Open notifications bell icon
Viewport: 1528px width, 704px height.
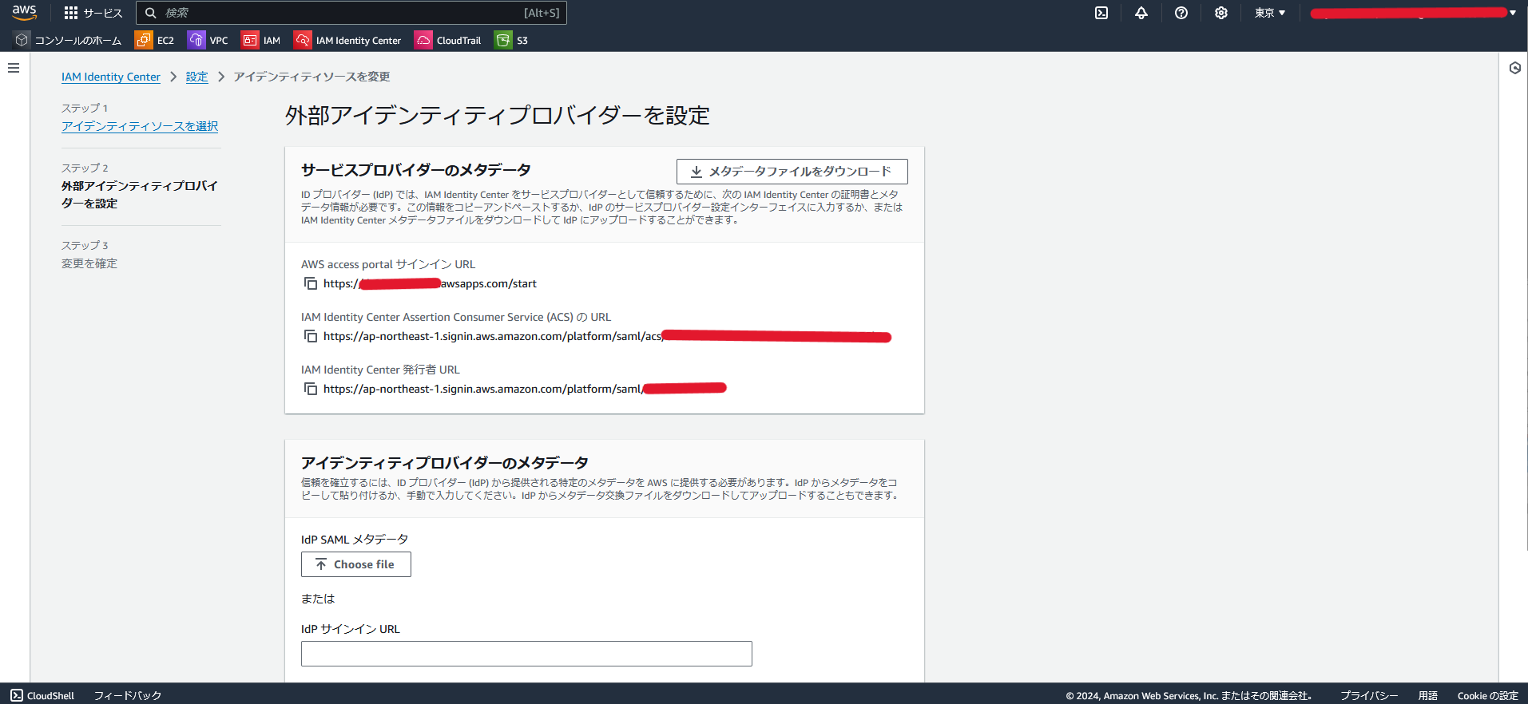click(x=1141, y=13)
